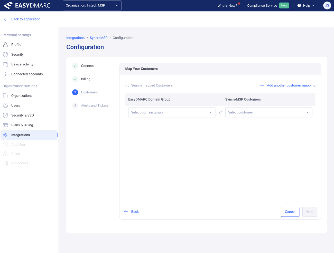Viewport: 334px width, 253px height.
Task: Go Back to application
Action: coord(26,19)
